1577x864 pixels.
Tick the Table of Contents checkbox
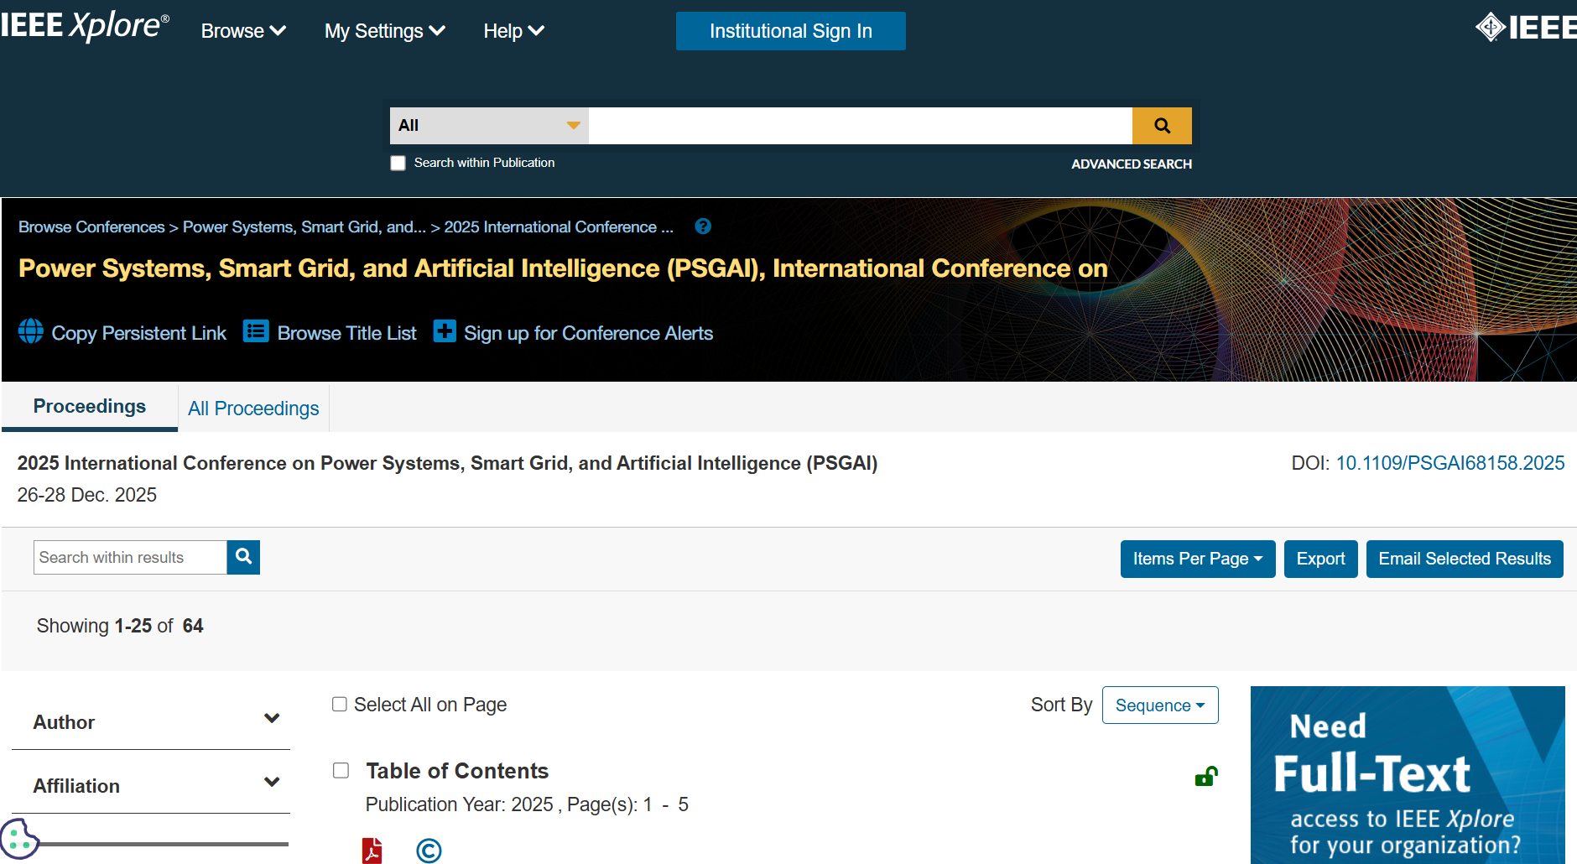click(341, 770)
